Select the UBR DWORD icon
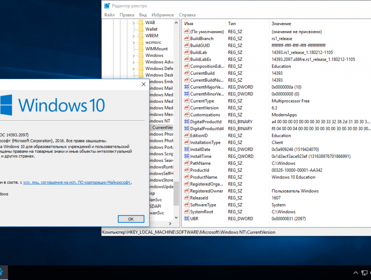 point(187,218)
